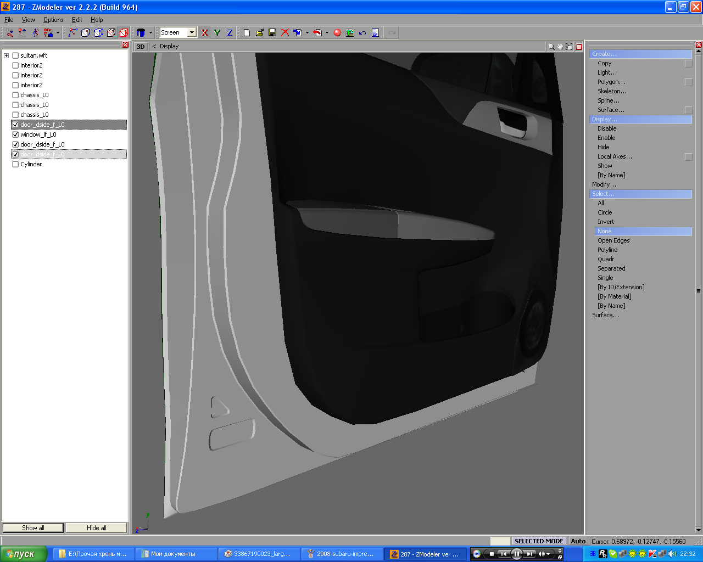Click the Show all button
The height and width of the screenshot is (562, 703).
click(x=34, y=528)
